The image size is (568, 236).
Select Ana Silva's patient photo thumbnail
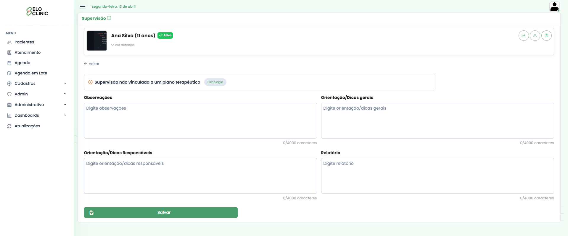point(97,41)
